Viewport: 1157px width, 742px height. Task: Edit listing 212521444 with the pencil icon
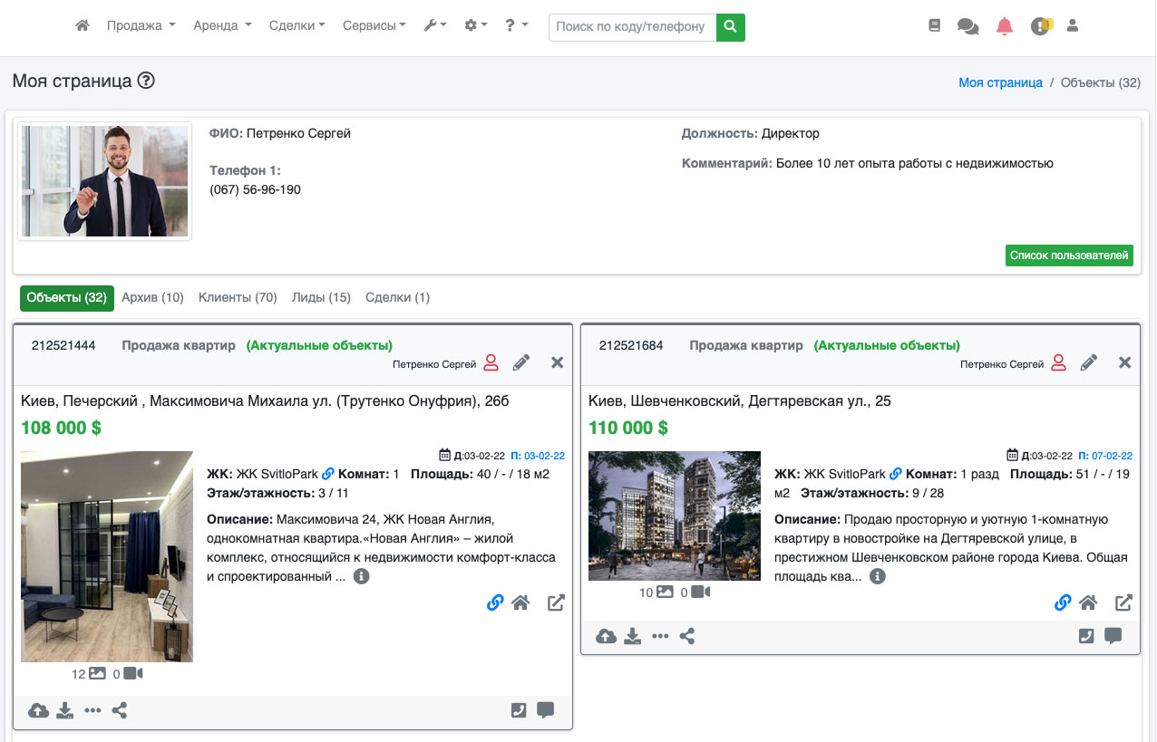[x=521, y=363]
